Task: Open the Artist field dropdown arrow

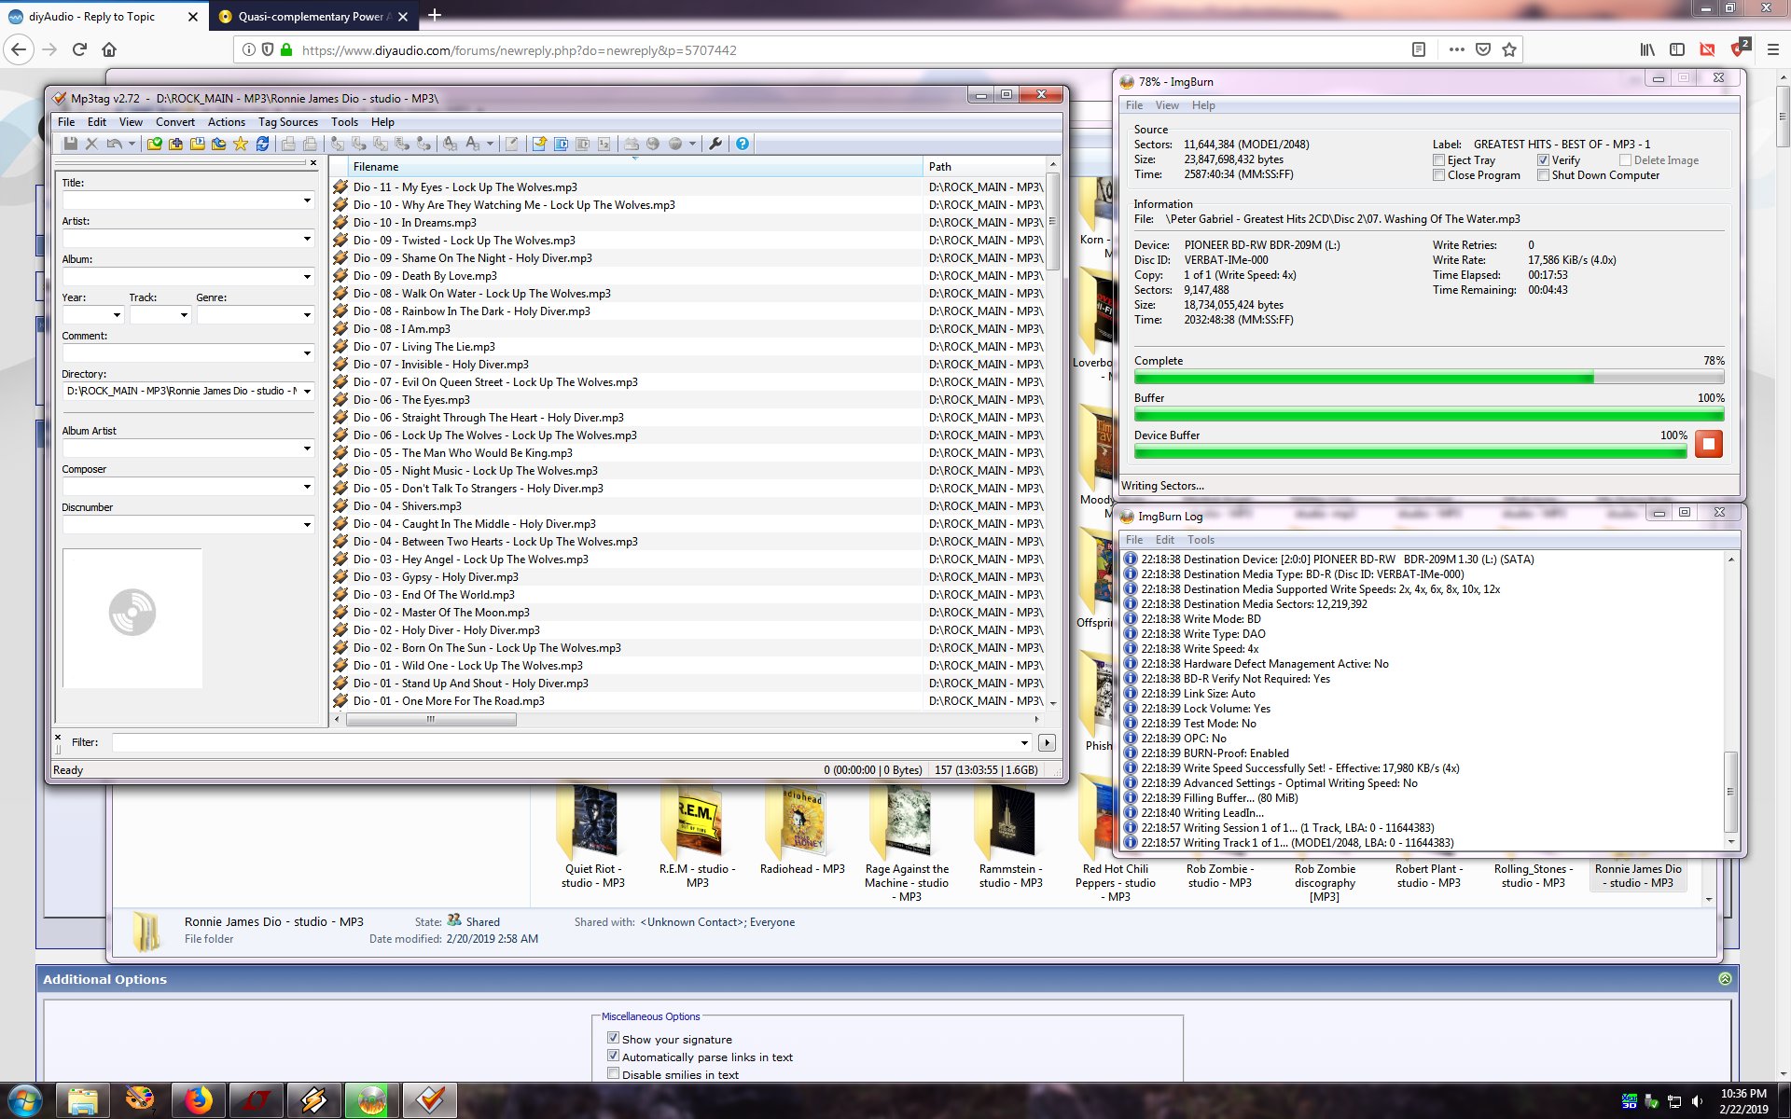Action: [307, 239]
